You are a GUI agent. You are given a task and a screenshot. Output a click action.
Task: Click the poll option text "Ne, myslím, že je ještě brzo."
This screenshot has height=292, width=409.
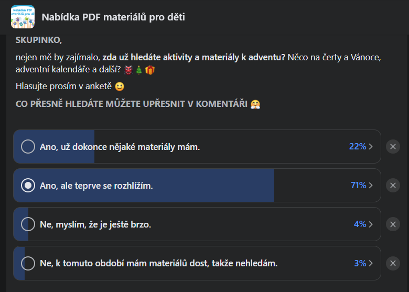tap(95, 224)
